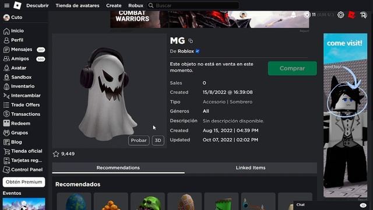The width and height of the screenshot is (373, 210).
Task: Click the 9,449 favorites count
Action: click(68, 154)
